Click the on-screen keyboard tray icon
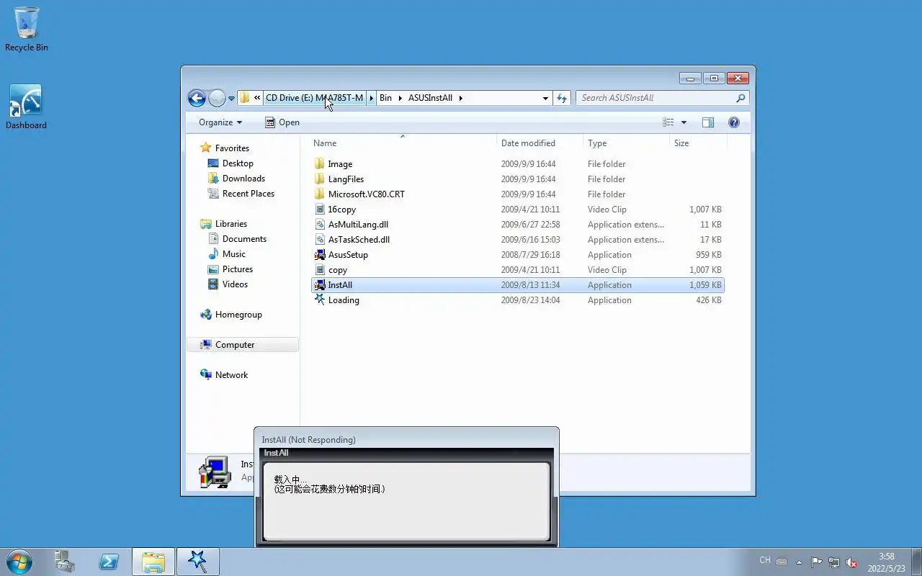The height and width of the screenshot is (576, 922). pyautogui.click(x=782, y=562)
